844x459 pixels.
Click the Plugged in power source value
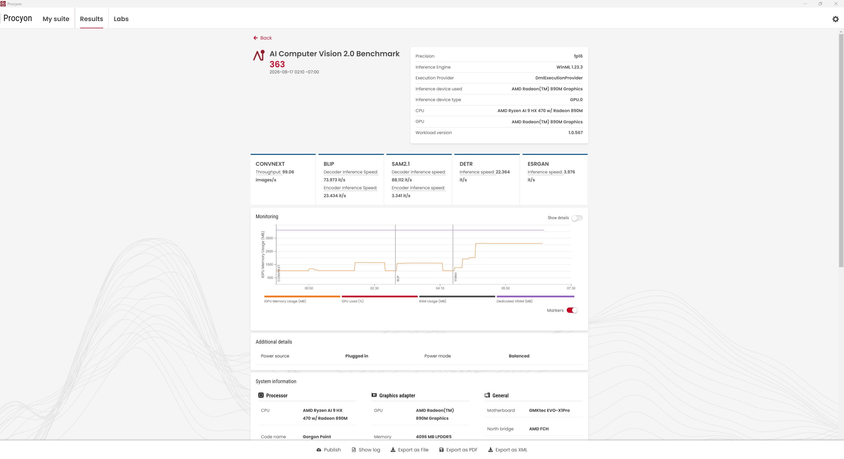(x=356, y=356)
